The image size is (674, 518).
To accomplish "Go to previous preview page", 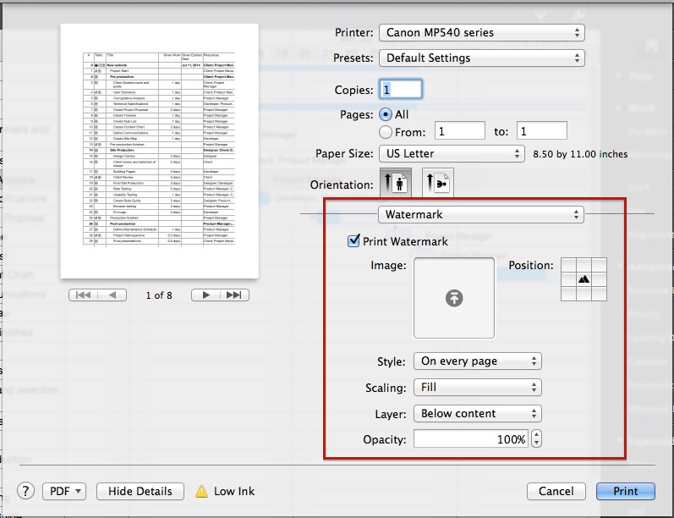I will (x=113, y=295).
